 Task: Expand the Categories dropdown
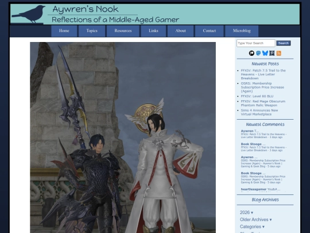[x=252, y=227]
